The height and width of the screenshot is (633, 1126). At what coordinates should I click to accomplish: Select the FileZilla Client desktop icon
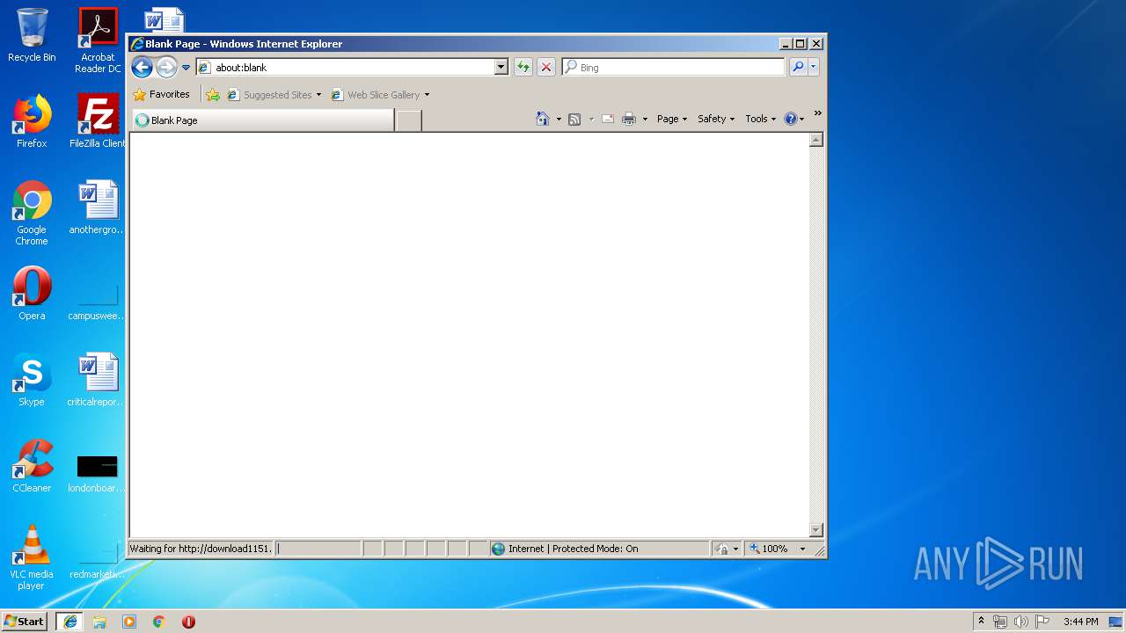pyautogui.click(x=98, y=121)
